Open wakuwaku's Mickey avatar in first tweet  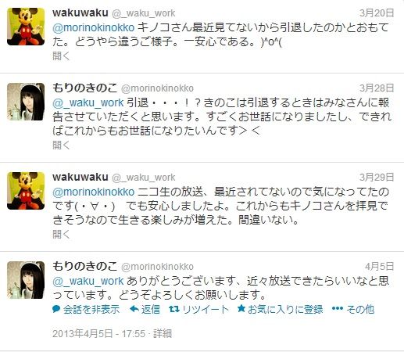tap(26, 27)
